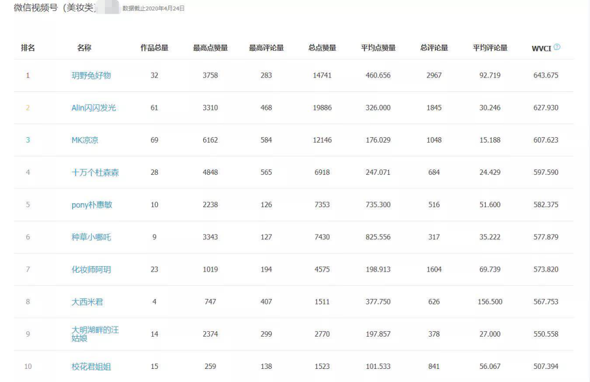This screenshot has height=382, width=590.
Task: Select the WVCI value 582.375
Action: pos(546,205)
